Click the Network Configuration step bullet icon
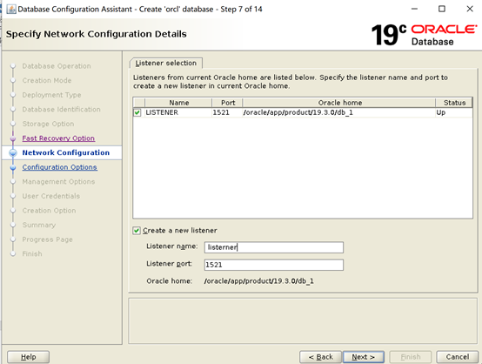 [x=13, y=153]
